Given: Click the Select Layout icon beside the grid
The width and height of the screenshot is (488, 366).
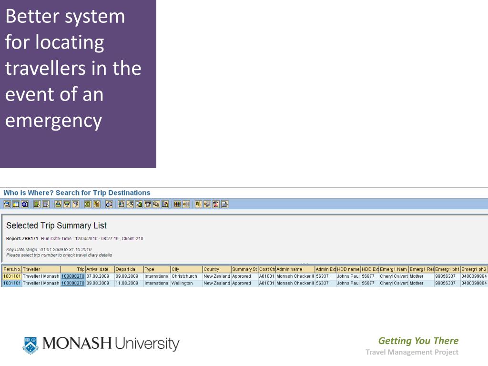Looking at the screenshot, I should click(186, 204).
